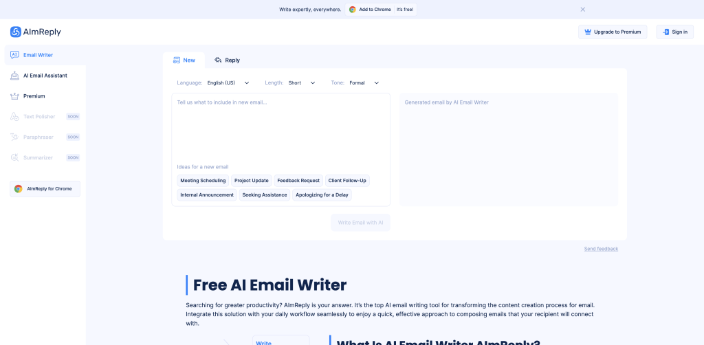Switch to the New tab

click(x=184, y=60)
